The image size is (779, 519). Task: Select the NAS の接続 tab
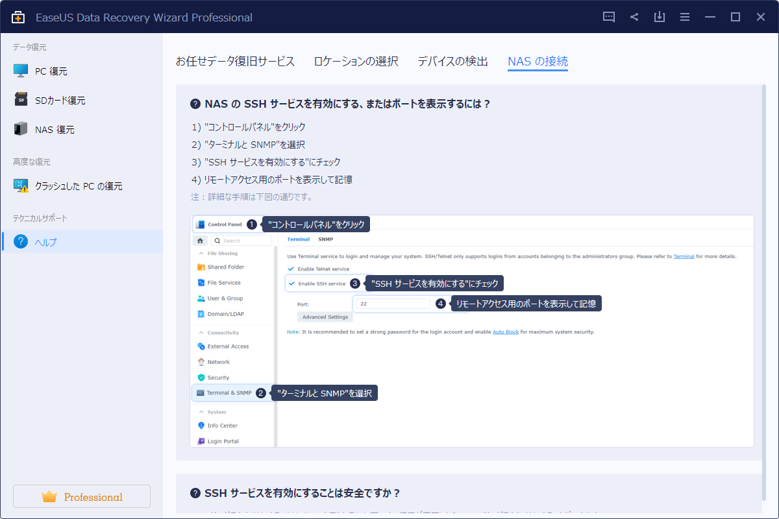pyautogui.click(x=538, y=62)
